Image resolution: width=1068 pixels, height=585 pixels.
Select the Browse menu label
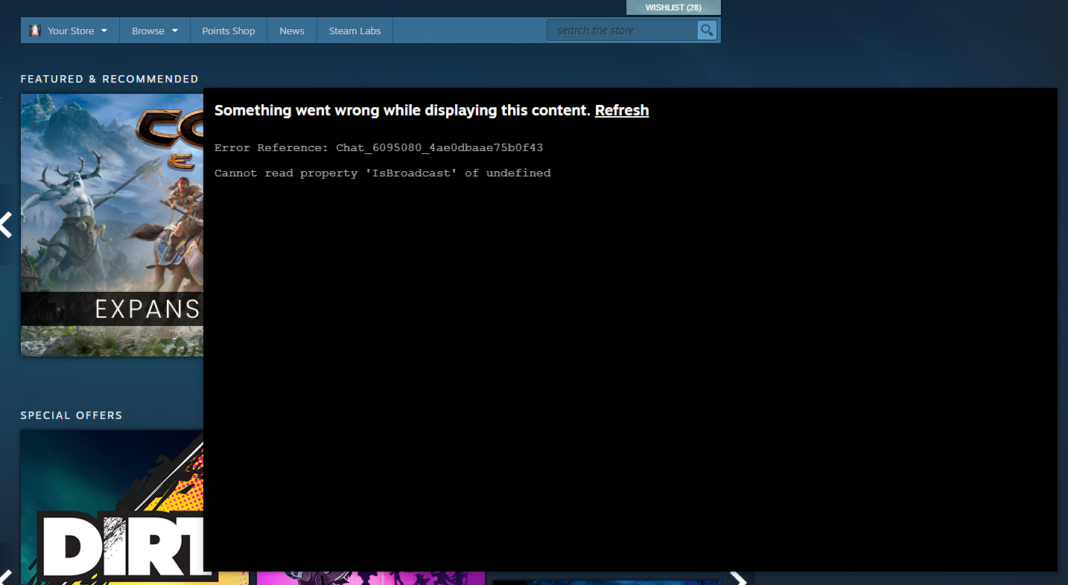149,31
